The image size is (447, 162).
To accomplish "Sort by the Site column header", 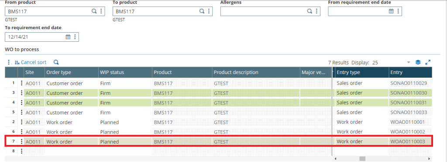I will tap(34, 72).
